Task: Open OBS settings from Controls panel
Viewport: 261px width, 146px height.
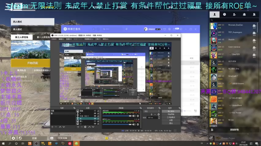Action: pos(171,120)
